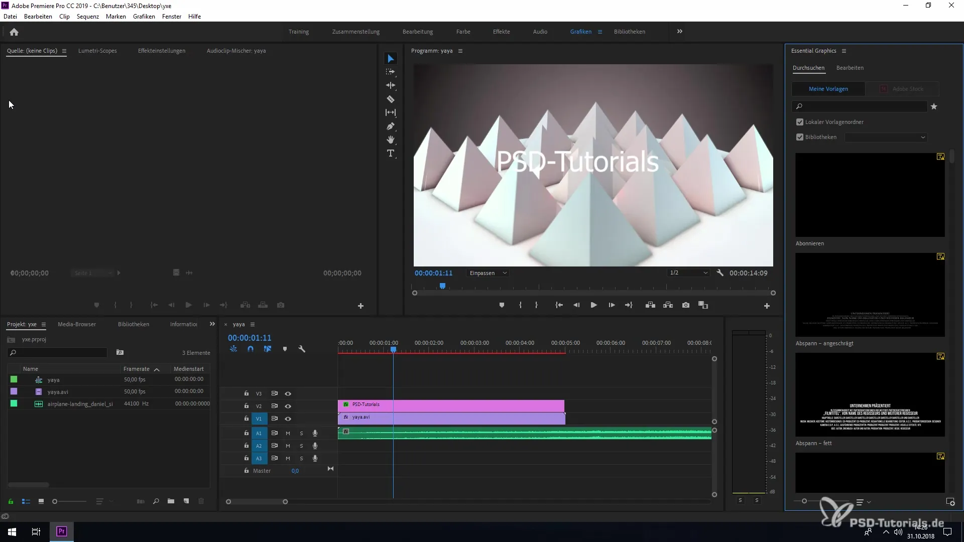This screenshot has width=964, height=542.
Task: Toggle linked selection in the timeline
Action: 268,349
